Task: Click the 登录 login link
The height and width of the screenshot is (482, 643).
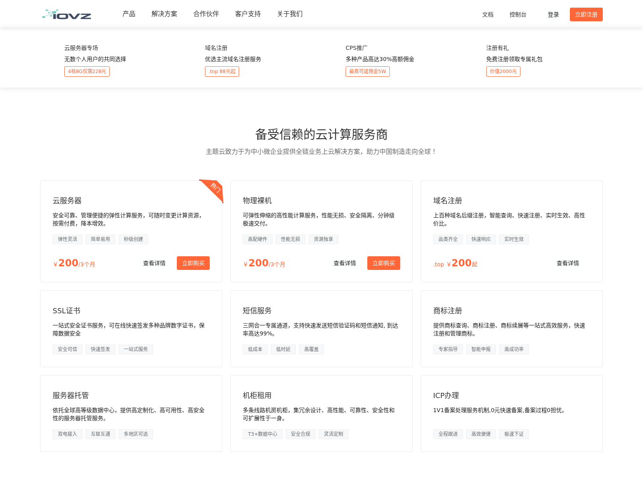Action: [553, 14]
